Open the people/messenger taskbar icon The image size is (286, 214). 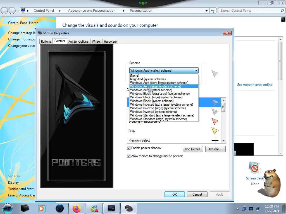pyautogui.click(x=94, y=208)
